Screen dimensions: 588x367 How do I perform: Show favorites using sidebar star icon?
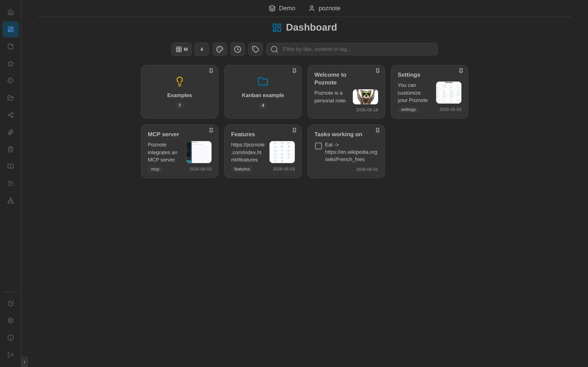tap(11, 64)
